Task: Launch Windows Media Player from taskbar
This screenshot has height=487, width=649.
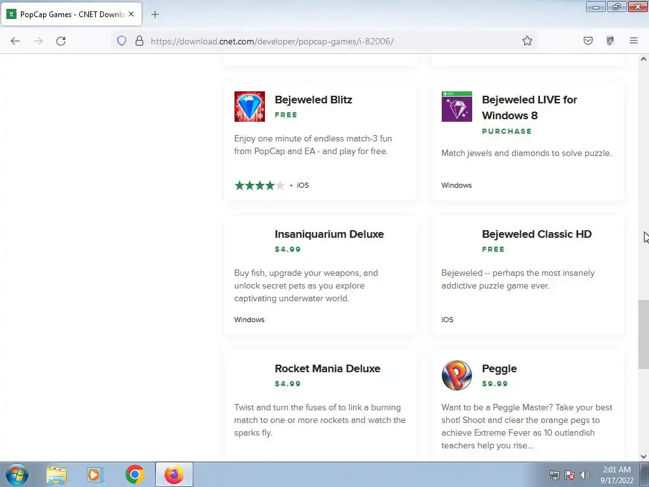Action: click(94, 474)
